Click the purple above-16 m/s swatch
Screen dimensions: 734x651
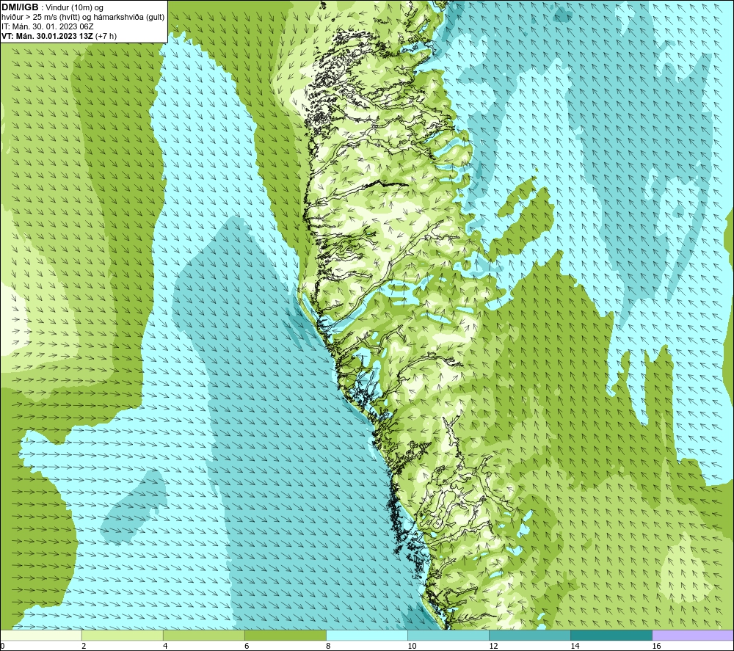tap(692, 635)
